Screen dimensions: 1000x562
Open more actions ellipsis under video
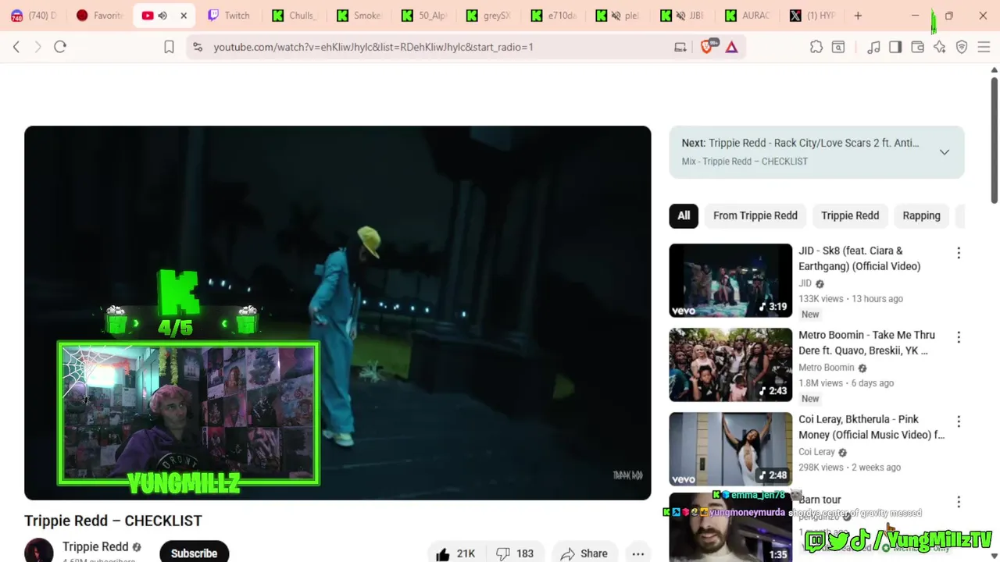tap(638, 553)
